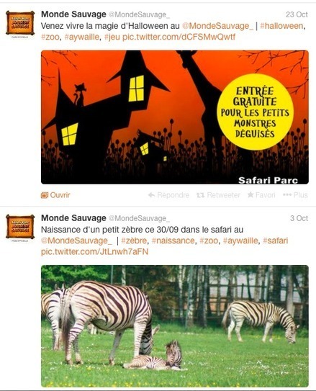
Task: View the zebra photo
Action: coord(175,326)
